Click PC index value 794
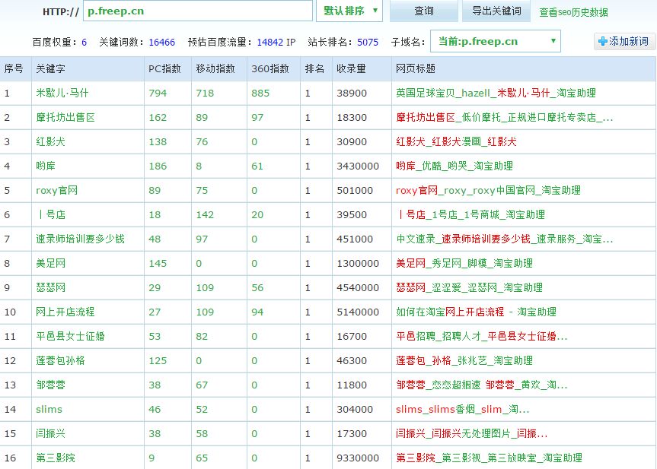This screenshot has width=657, height=469. point(158,93)
